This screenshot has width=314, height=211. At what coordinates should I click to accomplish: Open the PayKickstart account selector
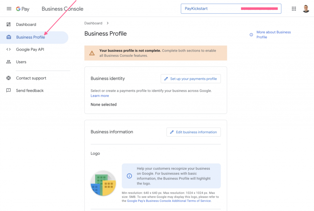231,9
